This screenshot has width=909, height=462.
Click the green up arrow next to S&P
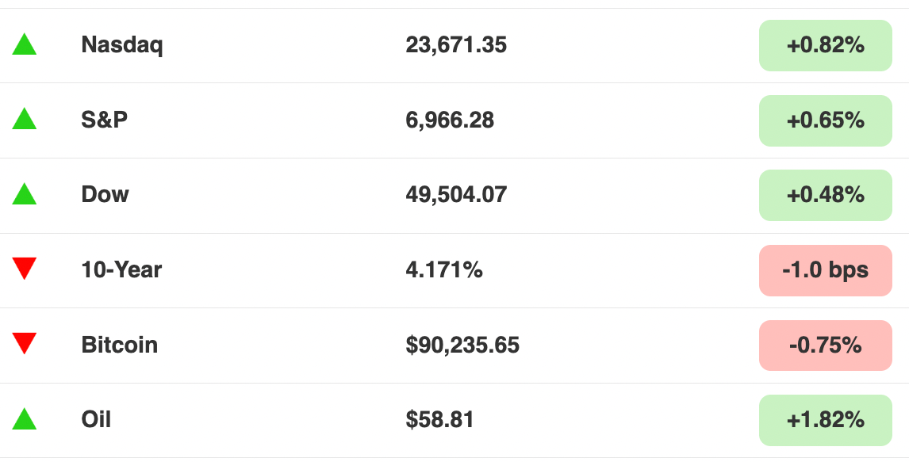[25, 119]
